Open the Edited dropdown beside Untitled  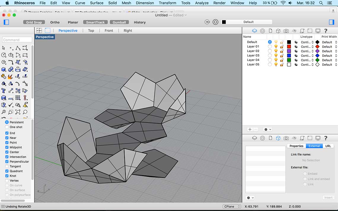[x=180, y=15]
